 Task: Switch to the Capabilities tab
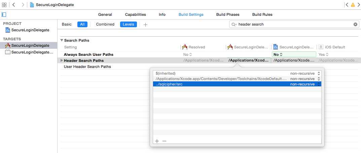click(135, 14)
